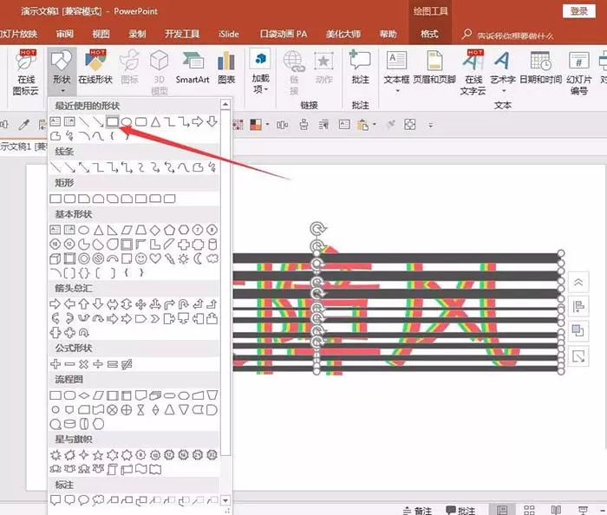Viewport: 607px width, 515px height.
Task: Toggle 批注 comments in status bar
Action: coord(460,511)
